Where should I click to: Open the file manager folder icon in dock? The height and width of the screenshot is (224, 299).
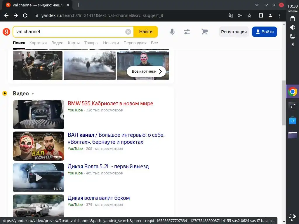(293, 135)
